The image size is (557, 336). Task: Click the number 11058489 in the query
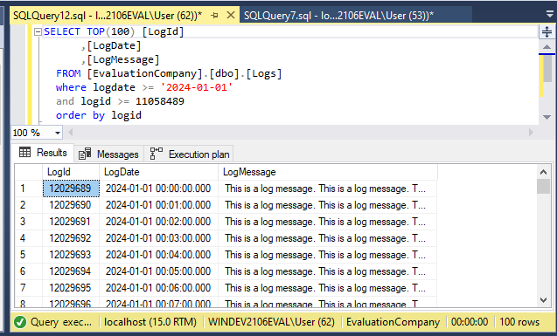click(160, 101)
